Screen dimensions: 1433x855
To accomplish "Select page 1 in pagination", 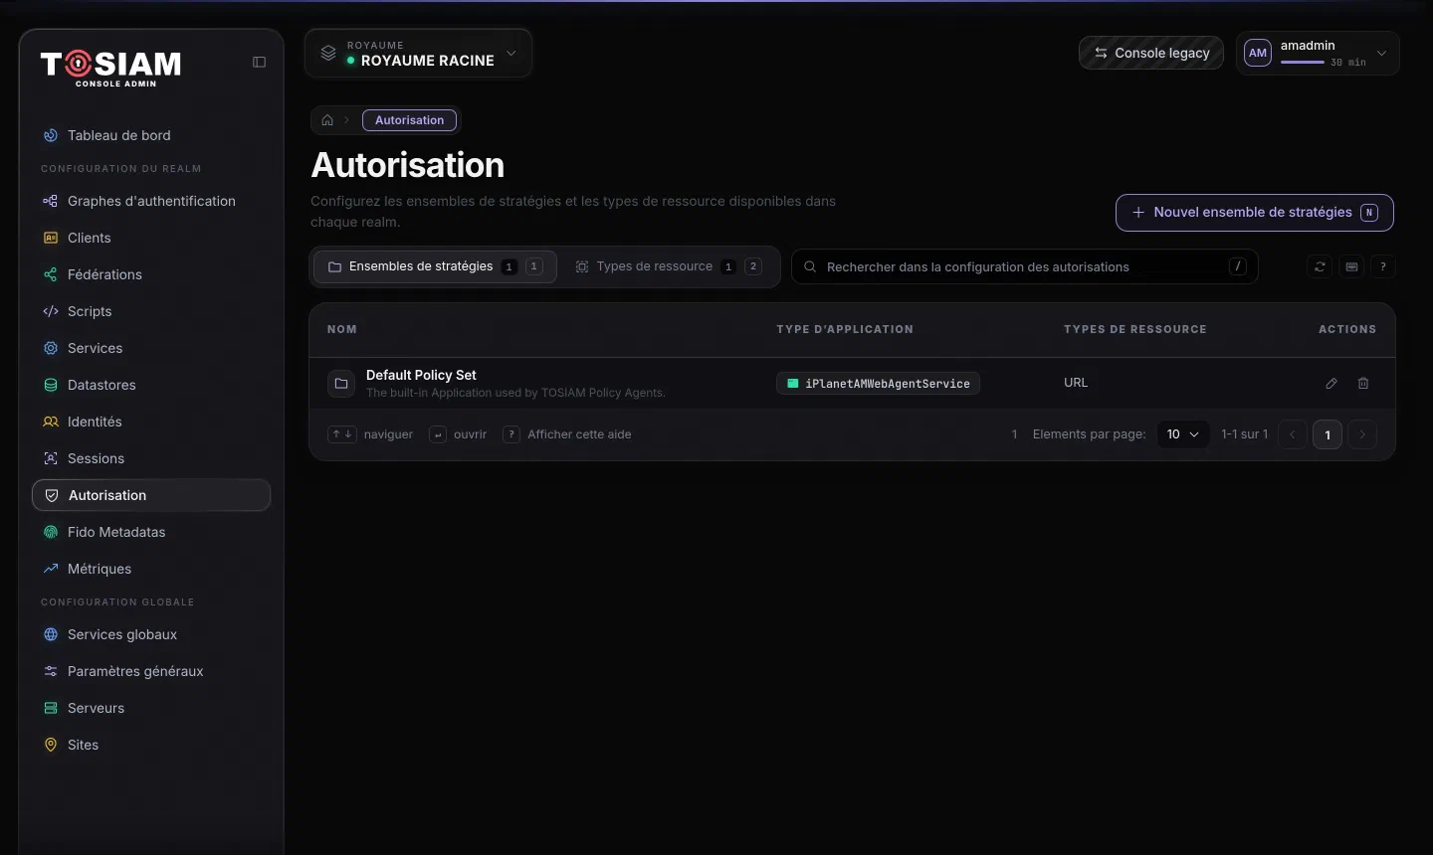I will [x=1328, y=434].
